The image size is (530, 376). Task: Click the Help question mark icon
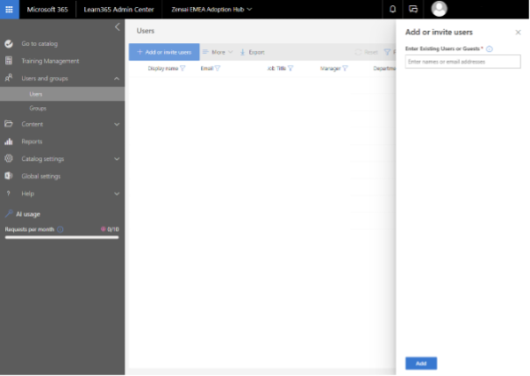point(9,193)
